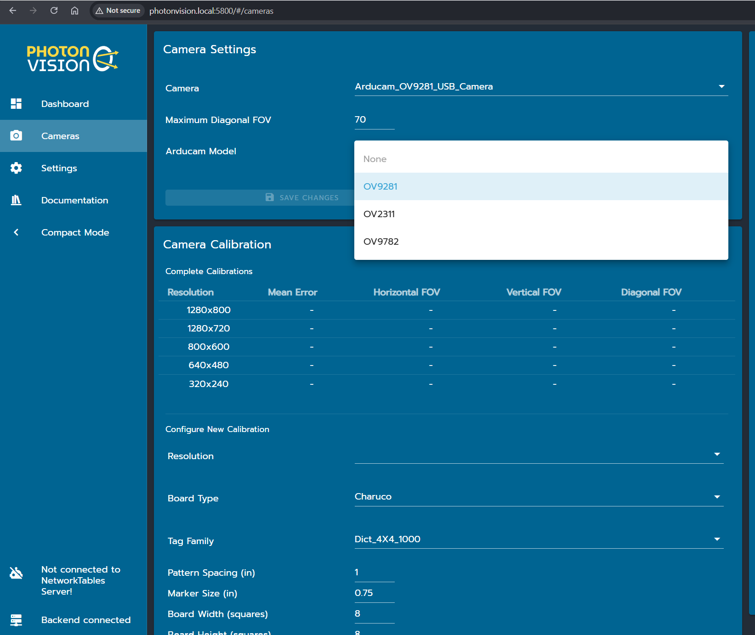Open Settings via the gear icon
The height and width of the screenshot is (635, 755).
[x=16, y=168]
